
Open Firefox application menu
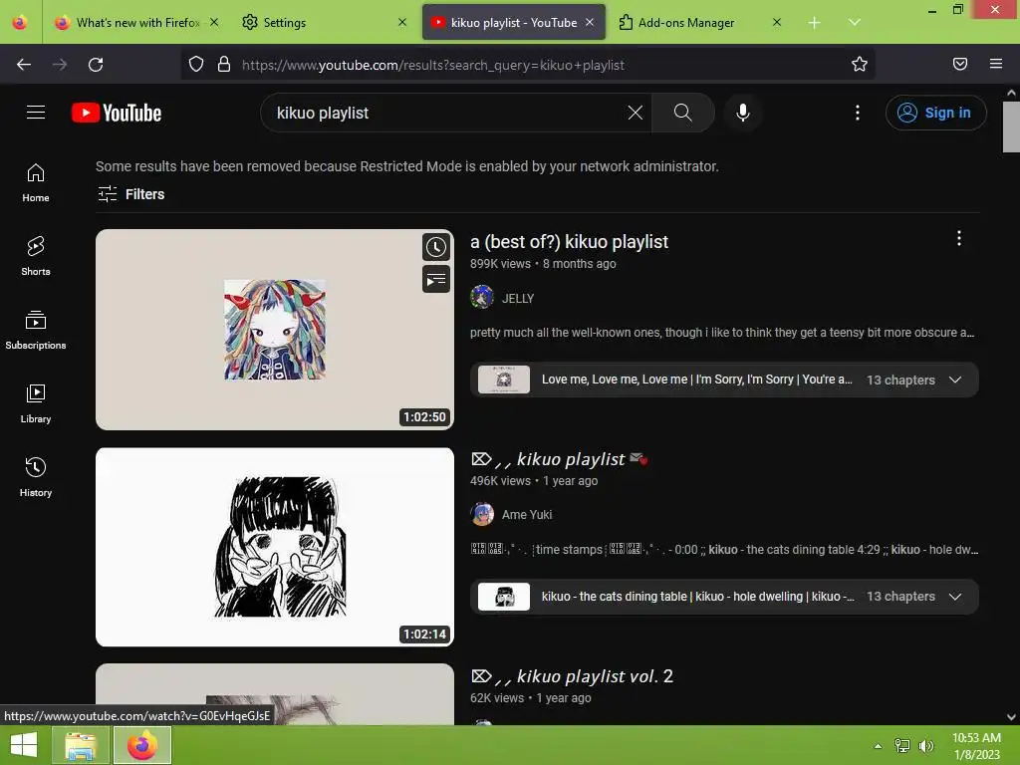click(996, 64)
